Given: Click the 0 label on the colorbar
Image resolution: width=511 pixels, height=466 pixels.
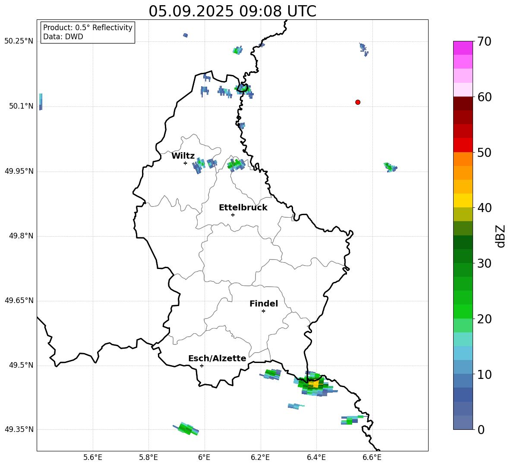Looking at the screenshot, I should [481, 429].
